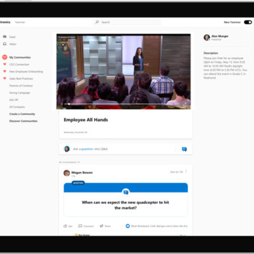
Task: Open Giving Campaign community
Action: [x=20, y=93]
